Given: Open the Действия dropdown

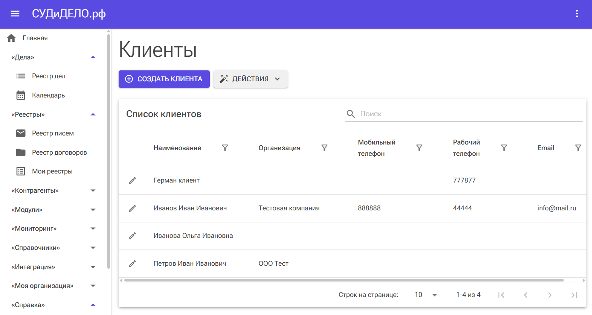Looking at the screenshot, I should tap(250, 79).
